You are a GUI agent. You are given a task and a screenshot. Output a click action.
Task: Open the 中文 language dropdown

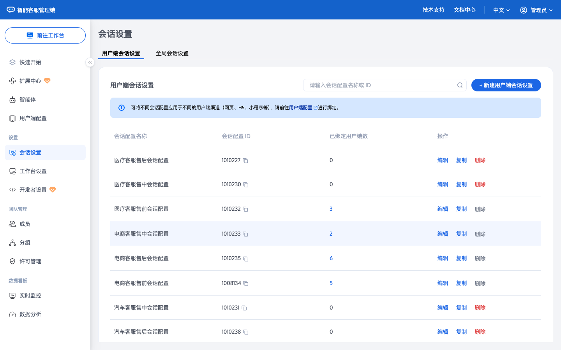tap(501, 10)
